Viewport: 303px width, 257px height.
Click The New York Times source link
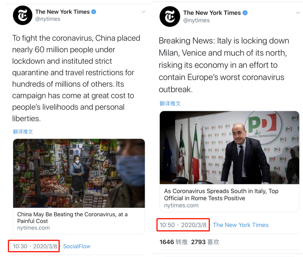pos(241,225)
